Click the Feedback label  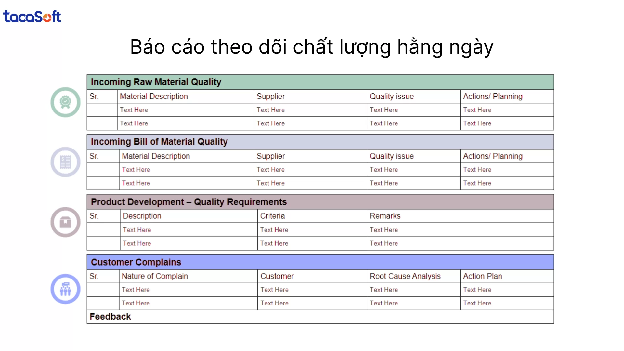pyautogui.click(x=110, y=316)
